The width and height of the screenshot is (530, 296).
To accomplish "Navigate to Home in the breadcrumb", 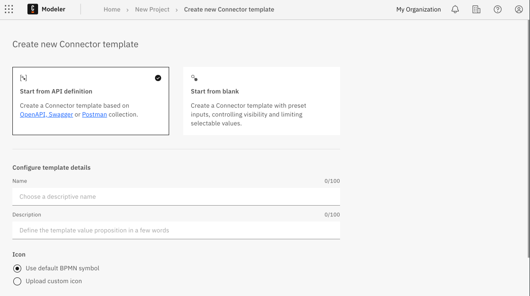I will point(112,9).
